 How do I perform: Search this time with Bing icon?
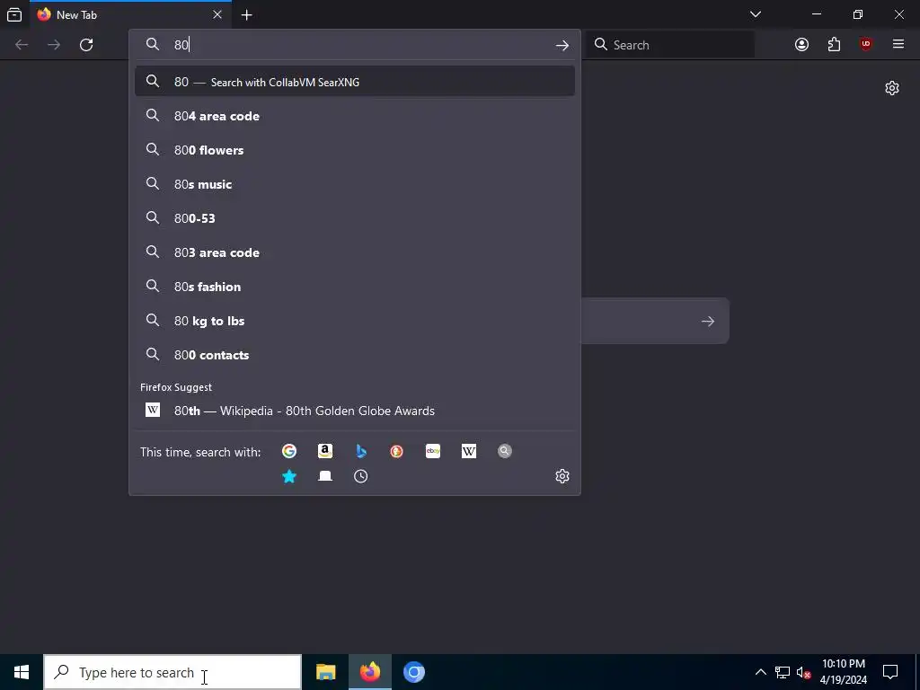pyautogui.click(x=361, y=451)
